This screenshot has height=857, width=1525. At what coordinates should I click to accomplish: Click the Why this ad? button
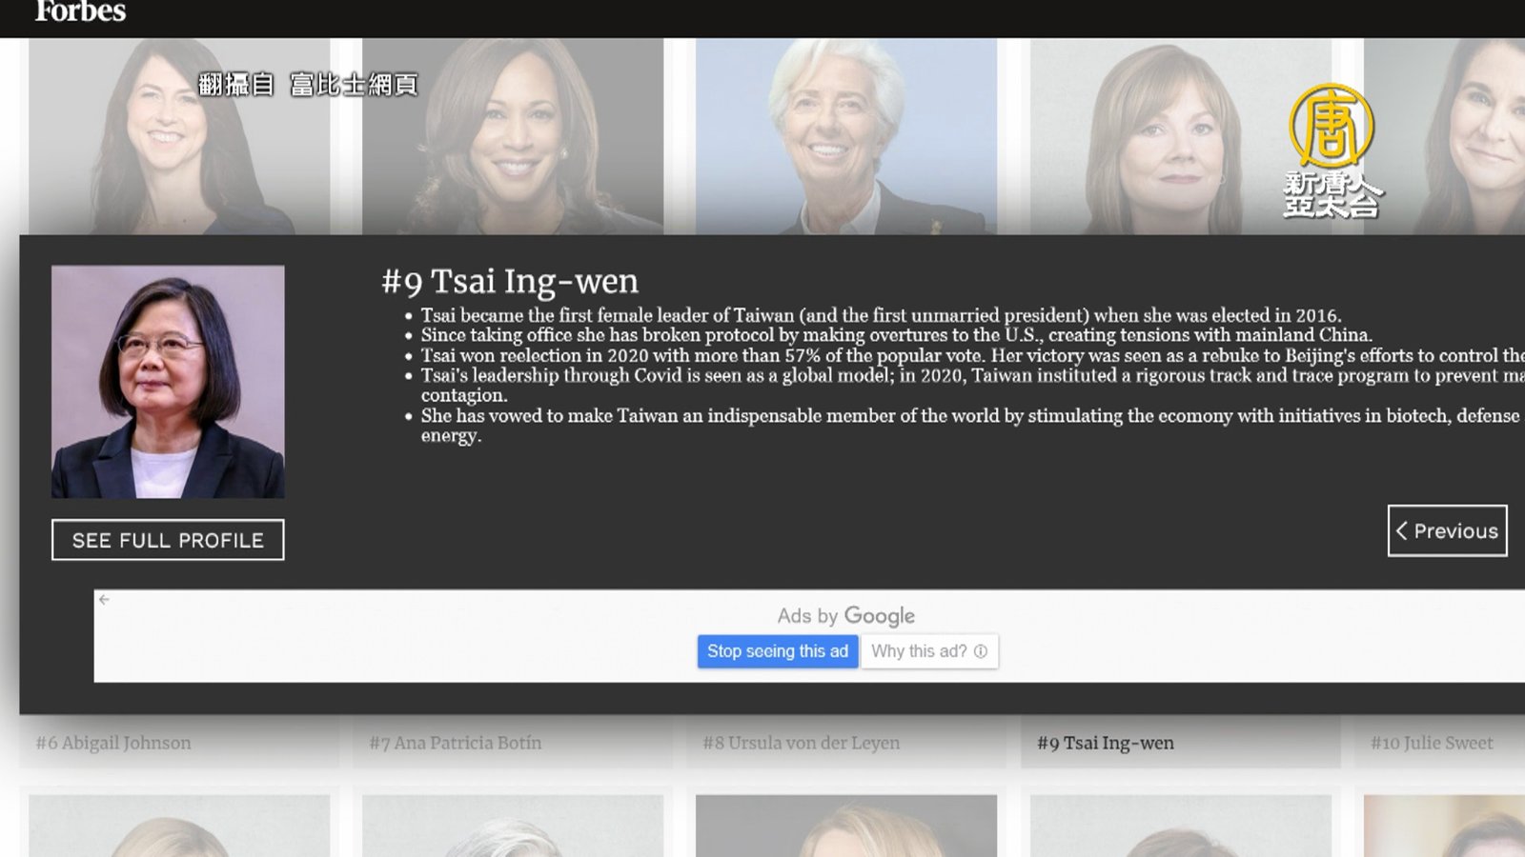click(x=919, y=651)
